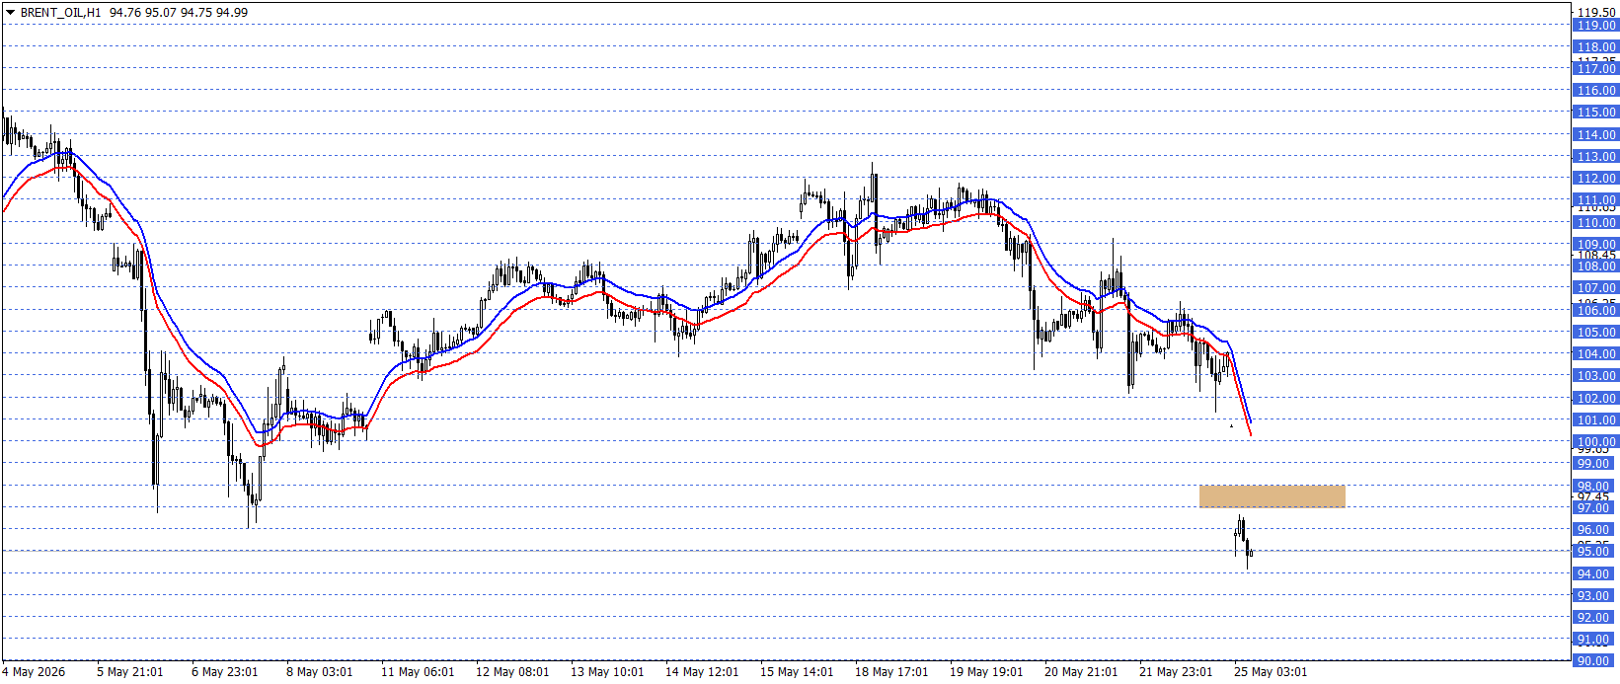Click the 91.00 price level label
This screenshot has width=1620, height=684.
tap(1595, 640)
